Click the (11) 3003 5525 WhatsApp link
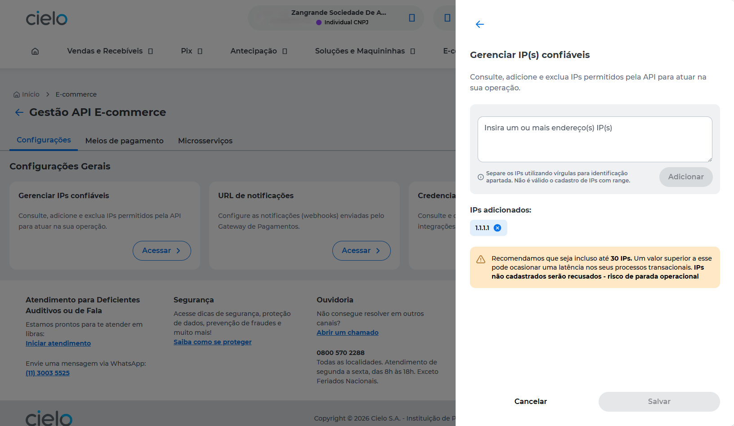Screen dimensions: 734x426 [x=48, y=373]
